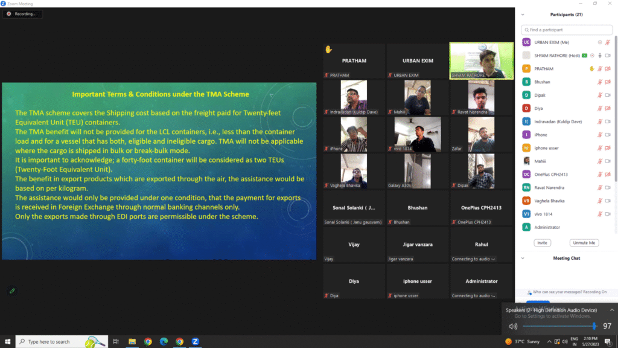The height and width of the screenshot is (348, 618).
Task: Click the speaker icon in volume popup
Action: coord(513,326)
